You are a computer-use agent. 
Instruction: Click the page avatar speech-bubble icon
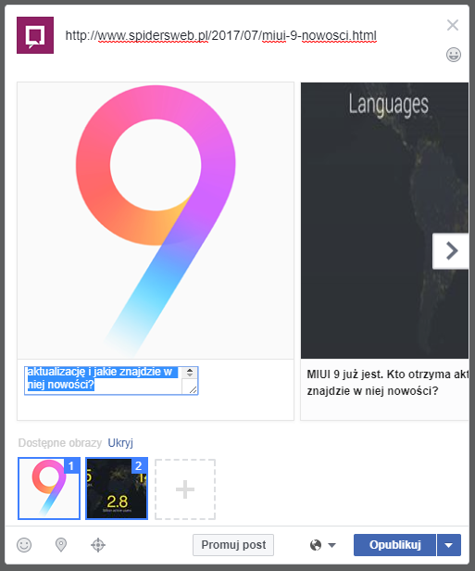pos(35,35)
